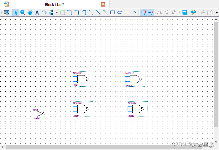Click the vertical scrollbar up arrow
The width and height of the screenshot is (219, 150).
tap(216, 20)
